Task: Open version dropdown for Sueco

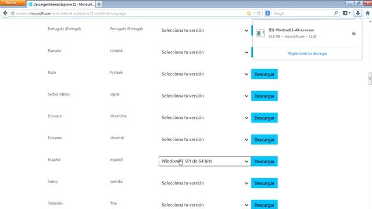Action: point(205,183)
